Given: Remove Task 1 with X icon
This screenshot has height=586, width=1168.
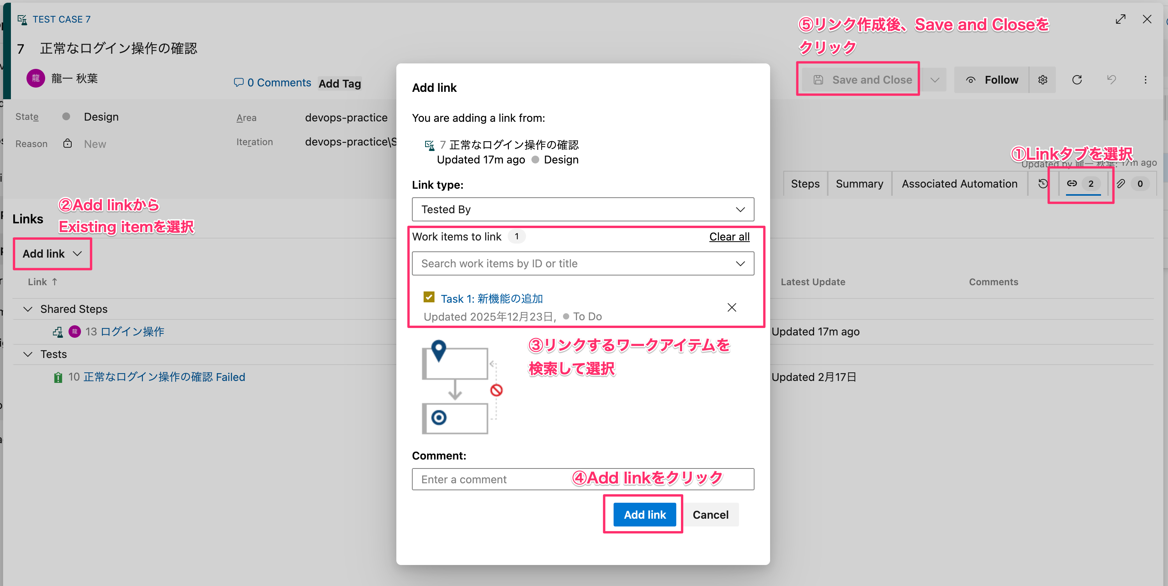Looking at the screenshot, I should click(731, 308).
